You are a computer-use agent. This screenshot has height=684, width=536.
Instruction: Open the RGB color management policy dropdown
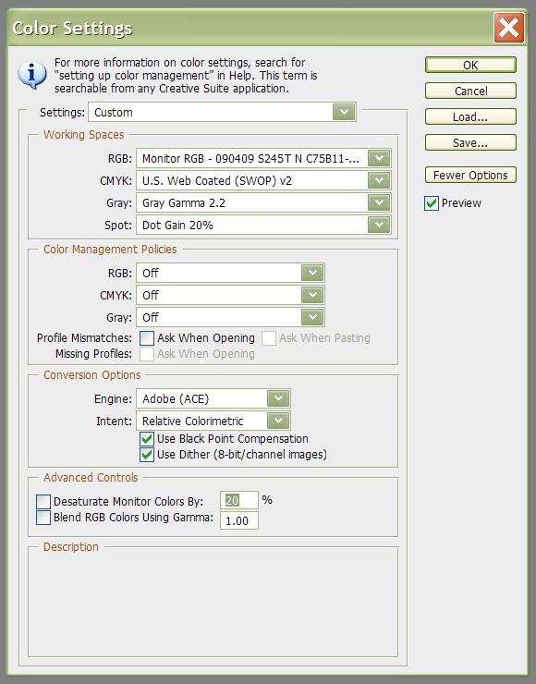pyautogui.click(x=230, y=273)
